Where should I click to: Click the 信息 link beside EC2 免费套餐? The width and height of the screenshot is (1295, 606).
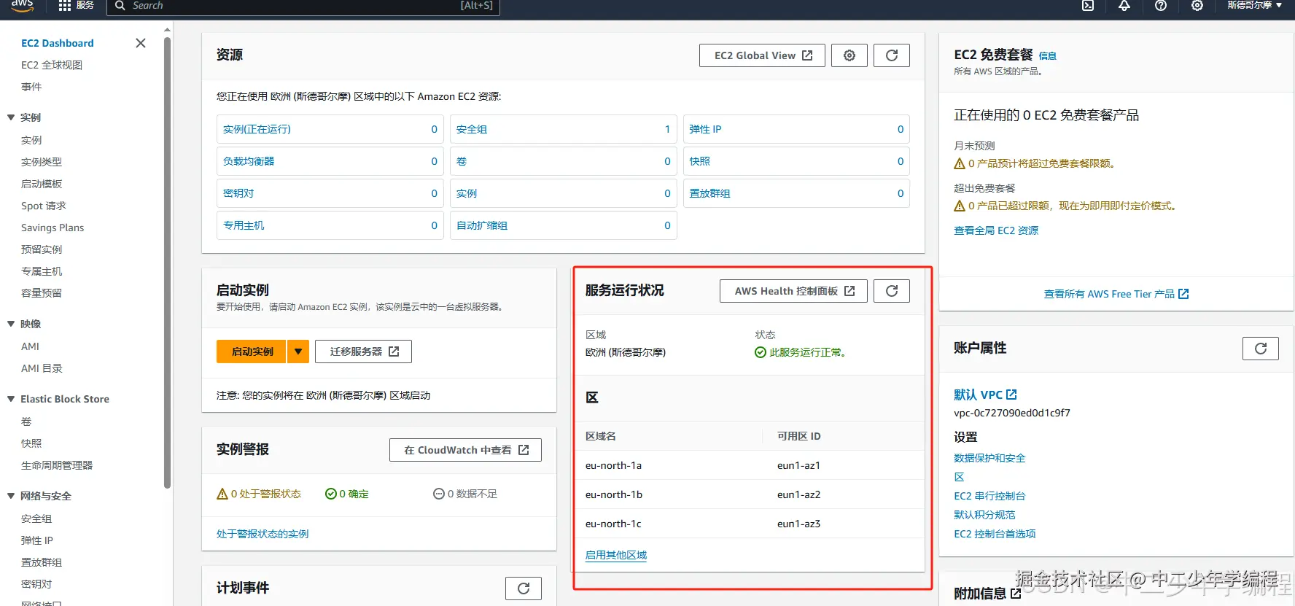point(1048,55)
